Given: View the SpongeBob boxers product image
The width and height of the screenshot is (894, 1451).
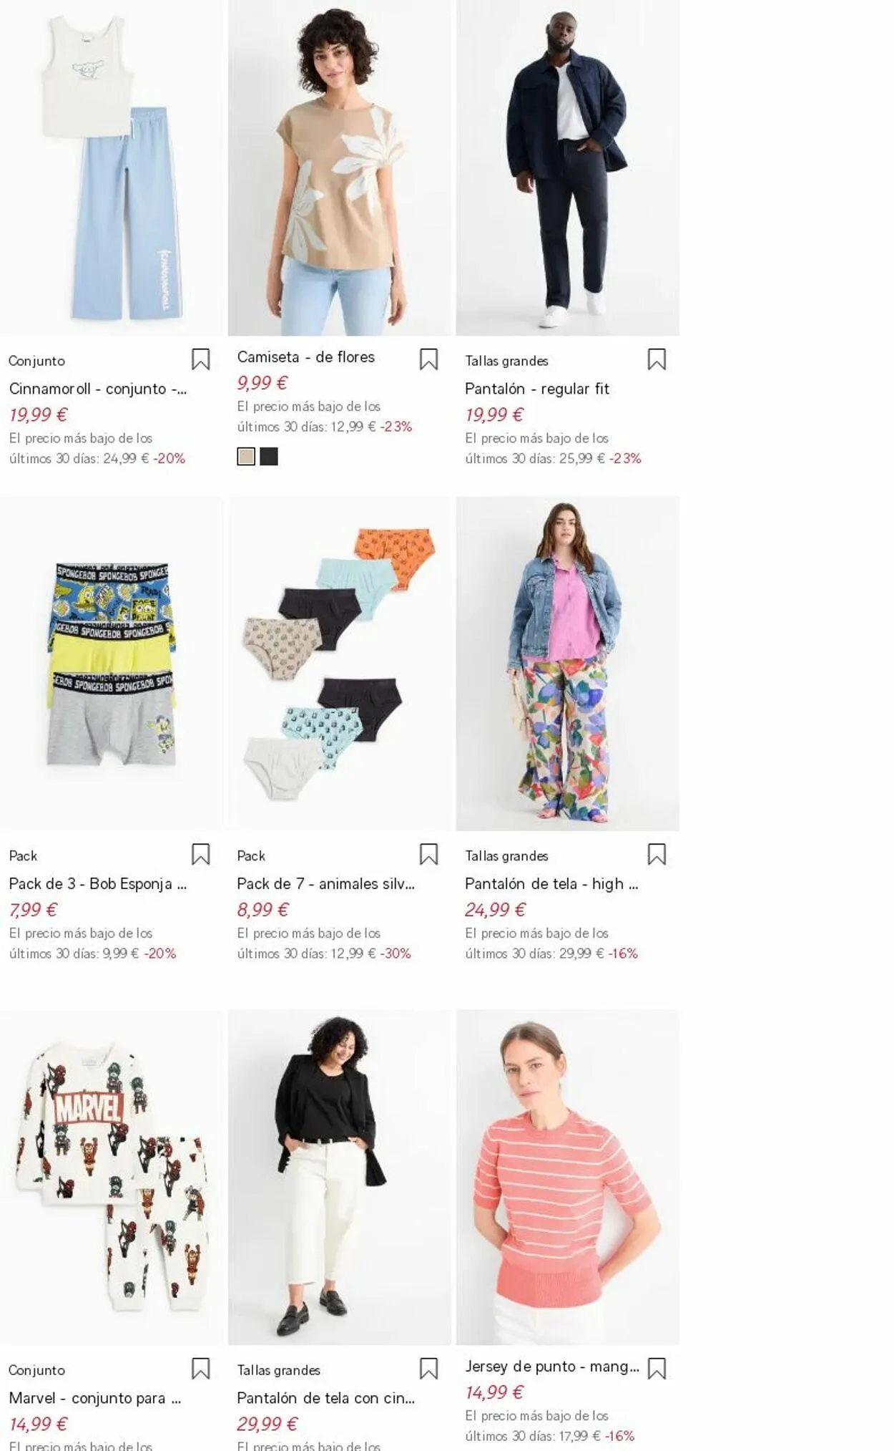Looking at the screenshot, I should (x=112, y=664).
